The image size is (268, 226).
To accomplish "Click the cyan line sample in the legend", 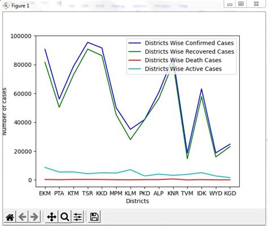I will tap(135, 69).
